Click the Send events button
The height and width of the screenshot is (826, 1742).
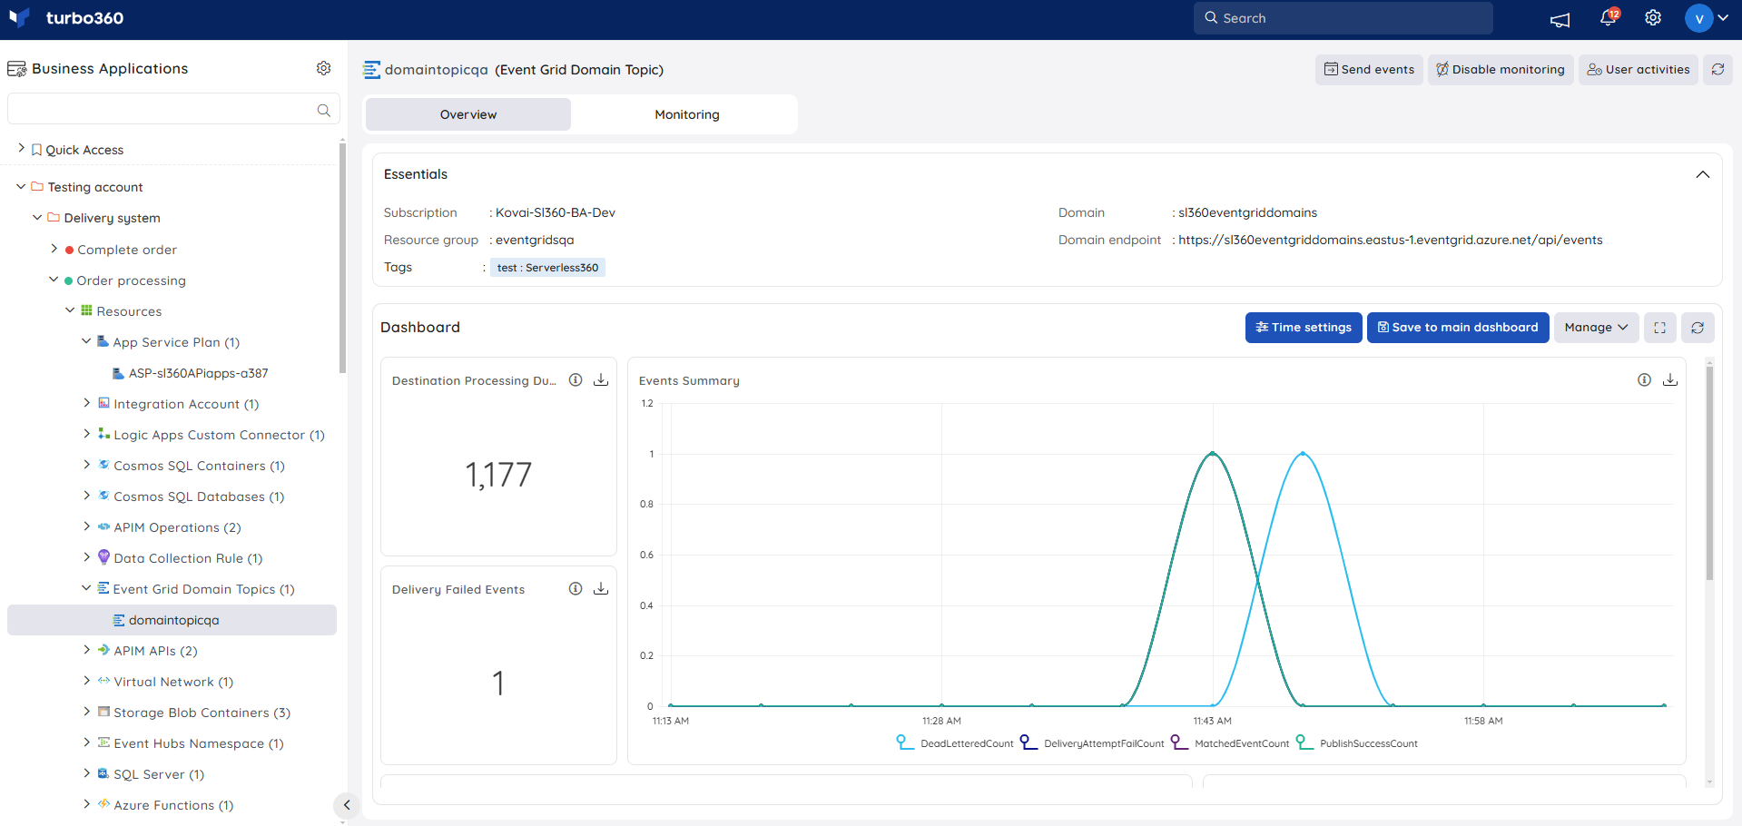coord(1369,69)
